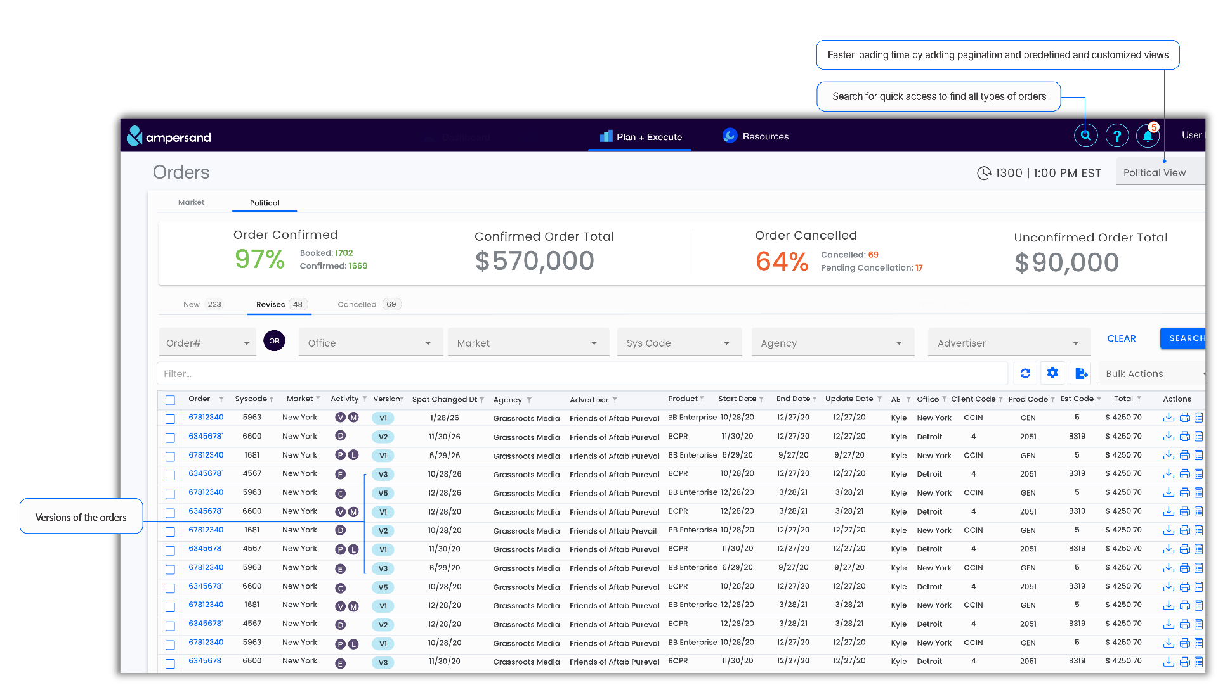Click the V1 version pill in first row
The image size is (1218, 685).
point(383,418)
